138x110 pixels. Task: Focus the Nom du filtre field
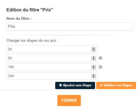point(69,26)
